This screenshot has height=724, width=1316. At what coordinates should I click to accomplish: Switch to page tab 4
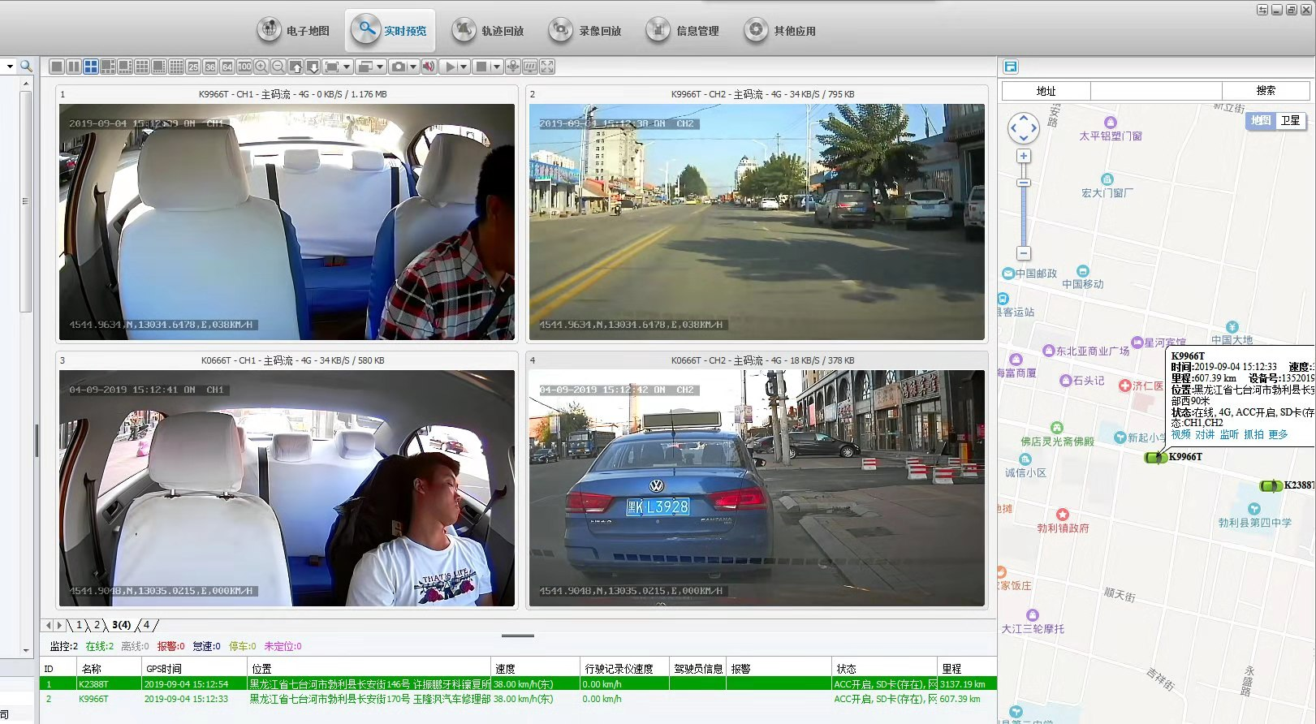tap(147, 625)
